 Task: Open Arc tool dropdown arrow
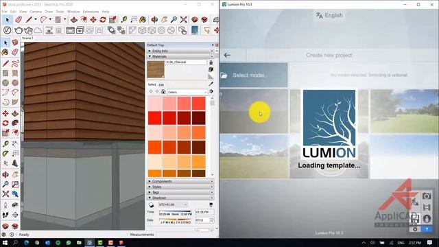pyautogui.click(x=50, y=19)
